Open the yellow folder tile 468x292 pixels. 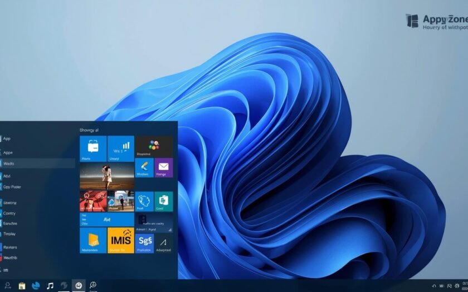(x=93, y=240)
